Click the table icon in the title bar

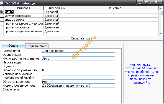(x=2, y=3)
